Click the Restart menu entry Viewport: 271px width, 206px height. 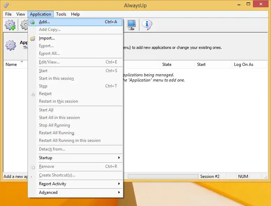point(75,94)
